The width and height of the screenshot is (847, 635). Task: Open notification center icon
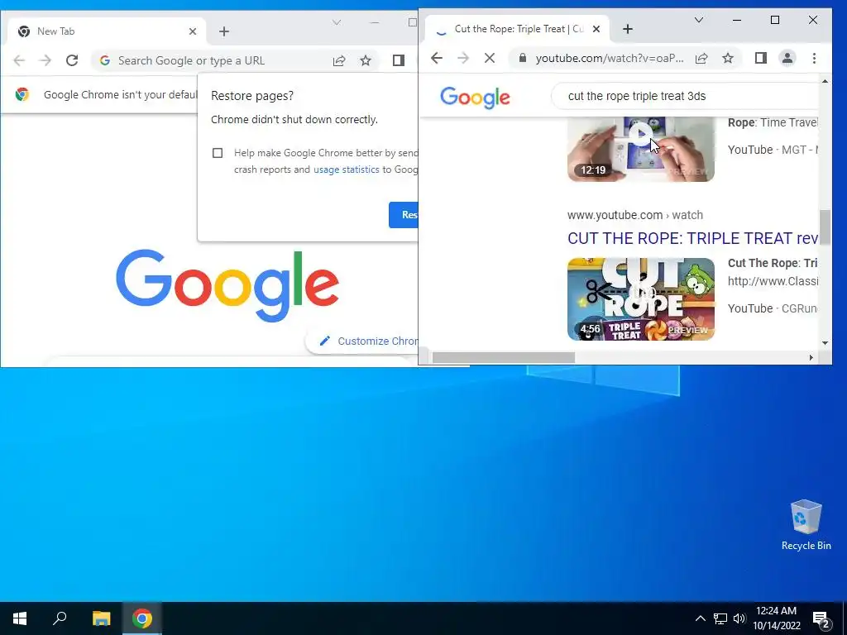tap(821, 618)
